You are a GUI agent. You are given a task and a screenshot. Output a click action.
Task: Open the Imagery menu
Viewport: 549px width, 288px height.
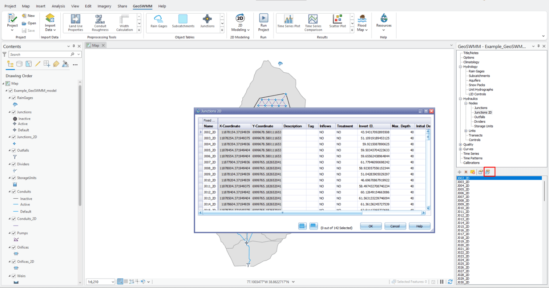pos(104,6)
